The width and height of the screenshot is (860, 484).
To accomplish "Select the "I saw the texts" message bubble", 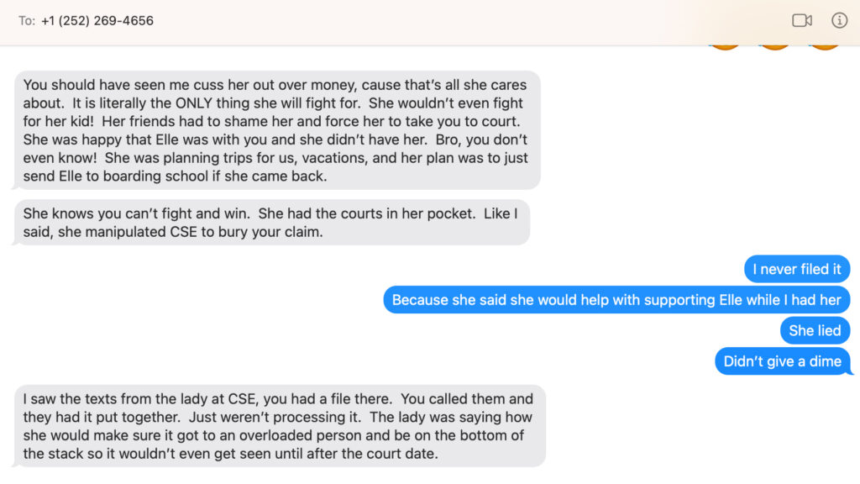I will point(280,426).
